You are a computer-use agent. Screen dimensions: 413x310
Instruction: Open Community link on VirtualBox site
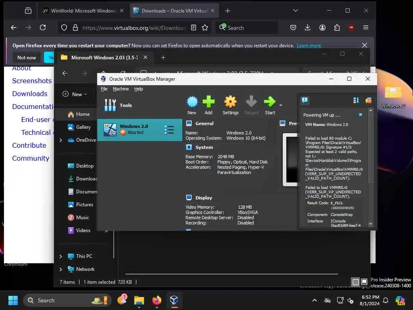point(31,158)
